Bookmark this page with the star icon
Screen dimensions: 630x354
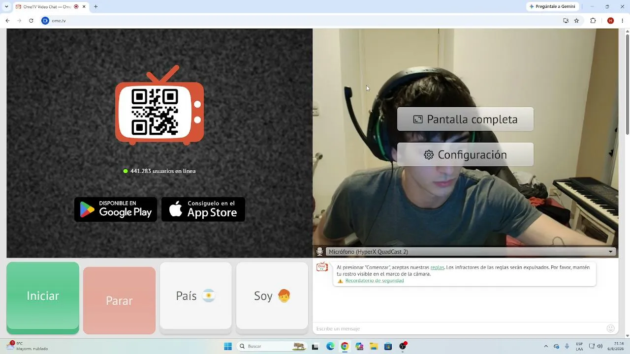(x=577, y=21)
